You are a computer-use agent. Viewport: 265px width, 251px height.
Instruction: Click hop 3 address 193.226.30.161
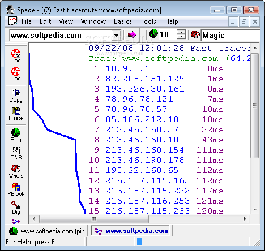point(145,89)
